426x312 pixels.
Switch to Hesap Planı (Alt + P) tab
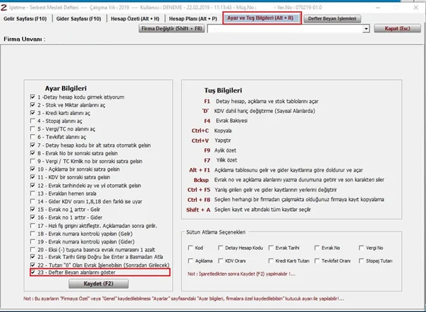pos(193,19)
